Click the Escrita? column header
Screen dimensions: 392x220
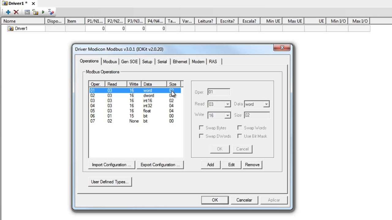pos(228,21)
